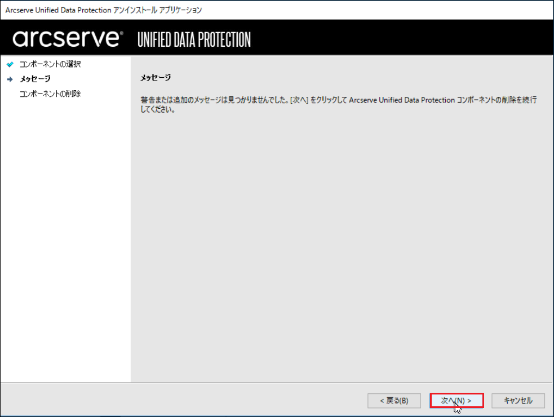The image size is (554, 417).
Task: Abort uninstall with the キャンセル button
Action: point(518,401)
